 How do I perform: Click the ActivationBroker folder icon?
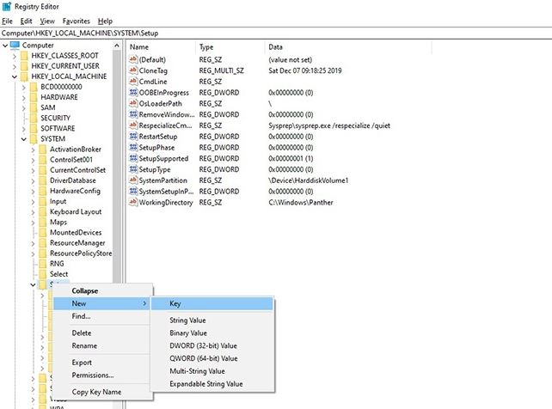tap(43, 150)
